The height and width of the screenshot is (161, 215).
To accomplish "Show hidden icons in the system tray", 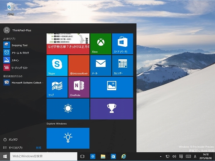I will (160, 156).
